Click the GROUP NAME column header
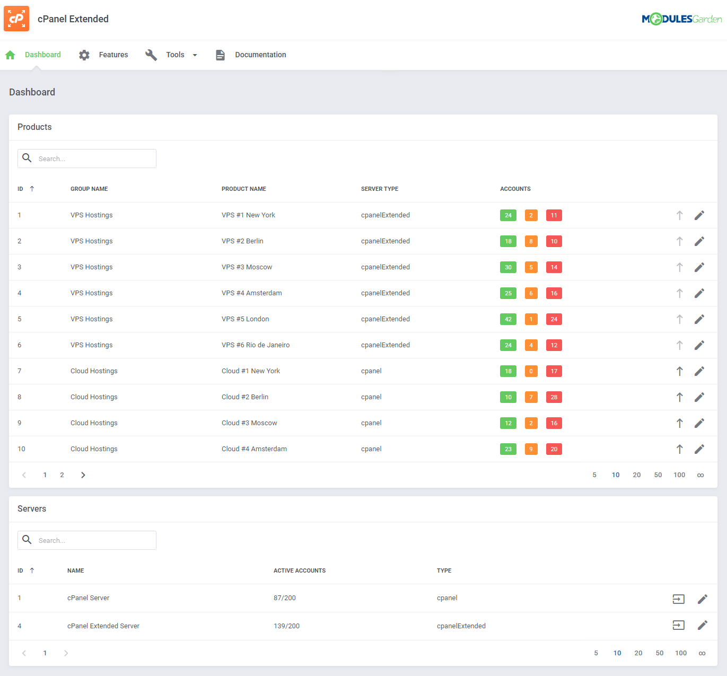This screenshot has width=727, height=676. tap(89, 189)
